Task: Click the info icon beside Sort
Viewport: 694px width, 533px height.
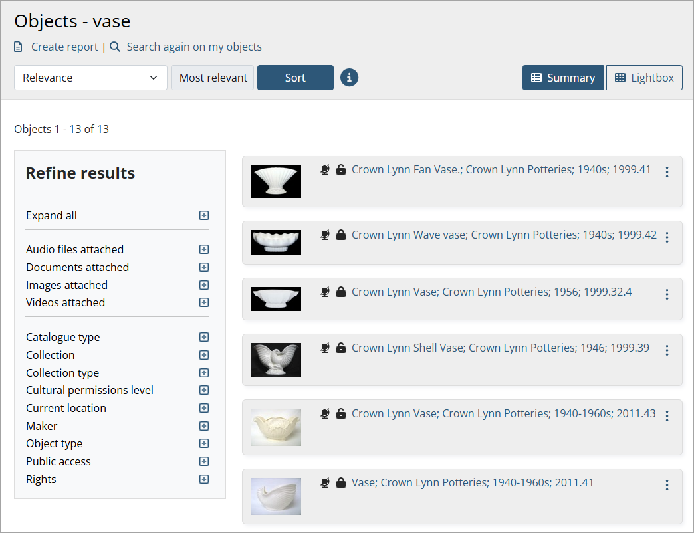Action: [x=349, y=78]
